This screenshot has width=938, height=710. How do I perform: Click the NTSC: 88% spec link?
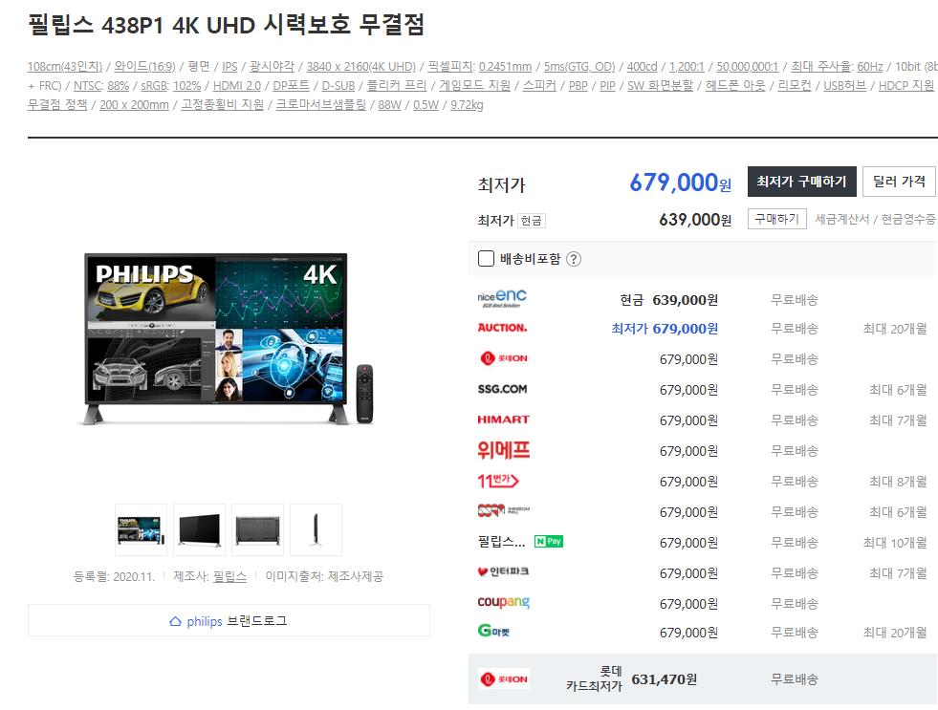pyautogui.click(x=101, y=85)
